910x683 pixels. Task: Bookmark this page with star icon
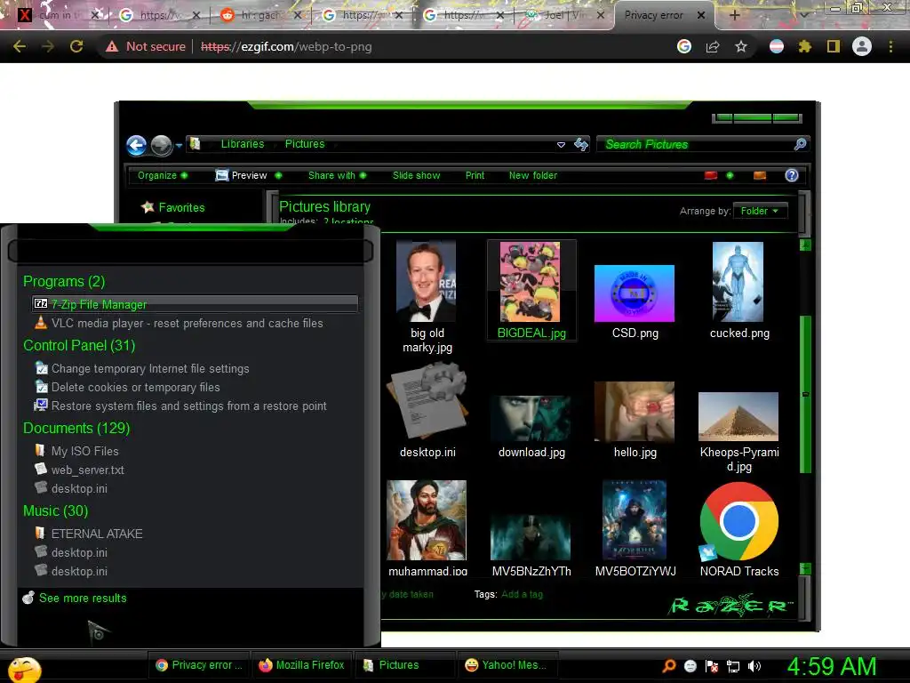(x=741, y=46)
